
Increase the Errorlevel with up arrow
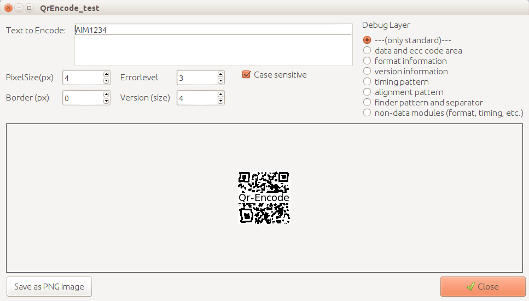220,74
